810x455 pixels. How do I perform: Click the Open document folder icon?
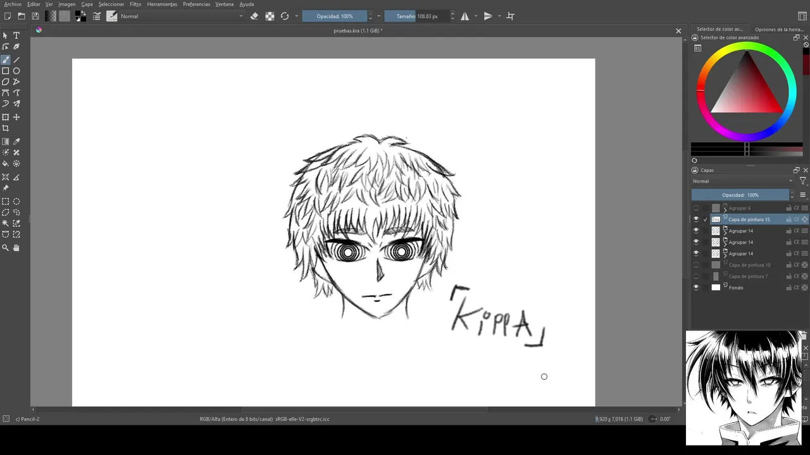coord(22,16)
